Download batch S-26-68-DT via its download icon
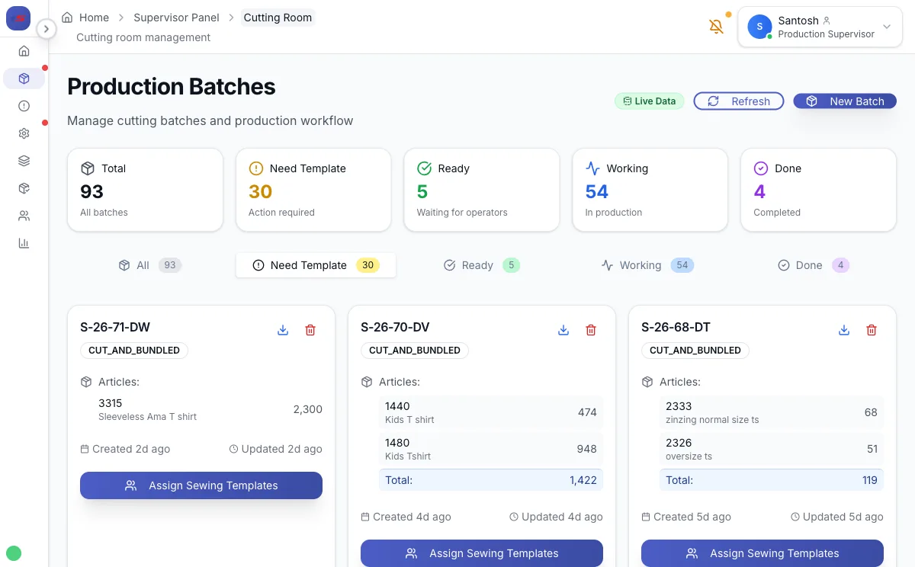 tap(844, 330)
